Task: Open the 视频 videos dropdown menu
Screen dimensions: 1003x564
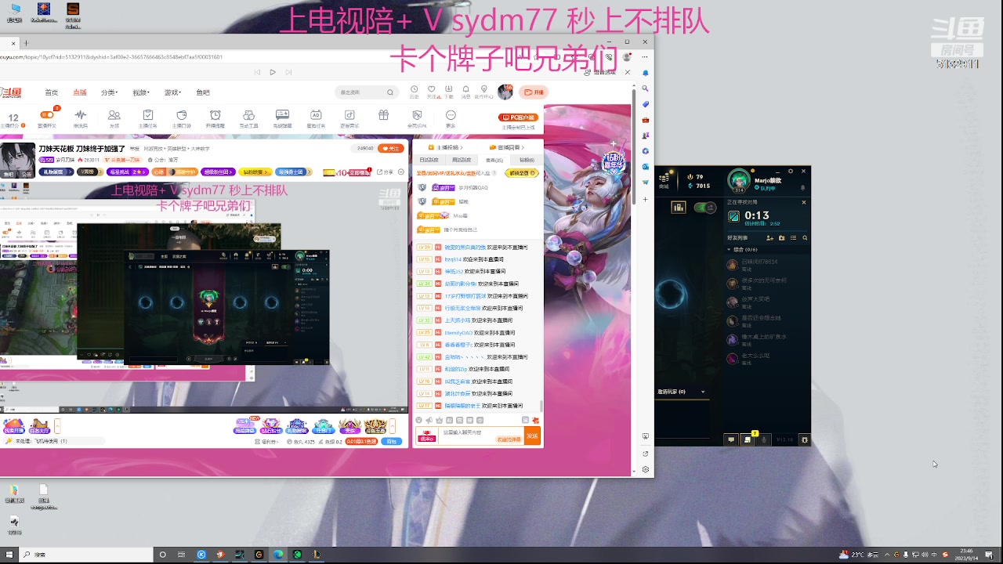Action: 141,92
